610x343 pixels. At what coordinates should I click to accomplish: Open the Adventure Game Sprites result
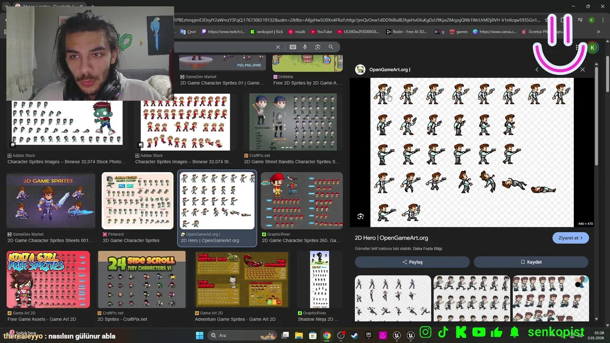242,280
